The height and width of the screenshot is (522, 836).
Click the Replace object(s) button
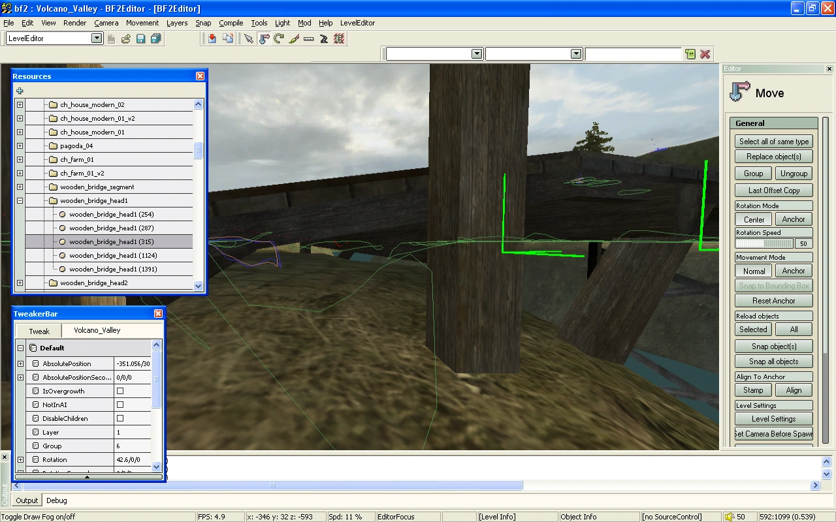pos(774,157)
